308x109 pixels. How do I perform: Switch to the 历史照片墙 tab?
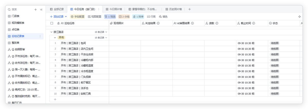click(174, 9)
